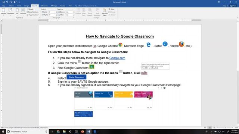Click the Share button

click(x=233, y=6)
